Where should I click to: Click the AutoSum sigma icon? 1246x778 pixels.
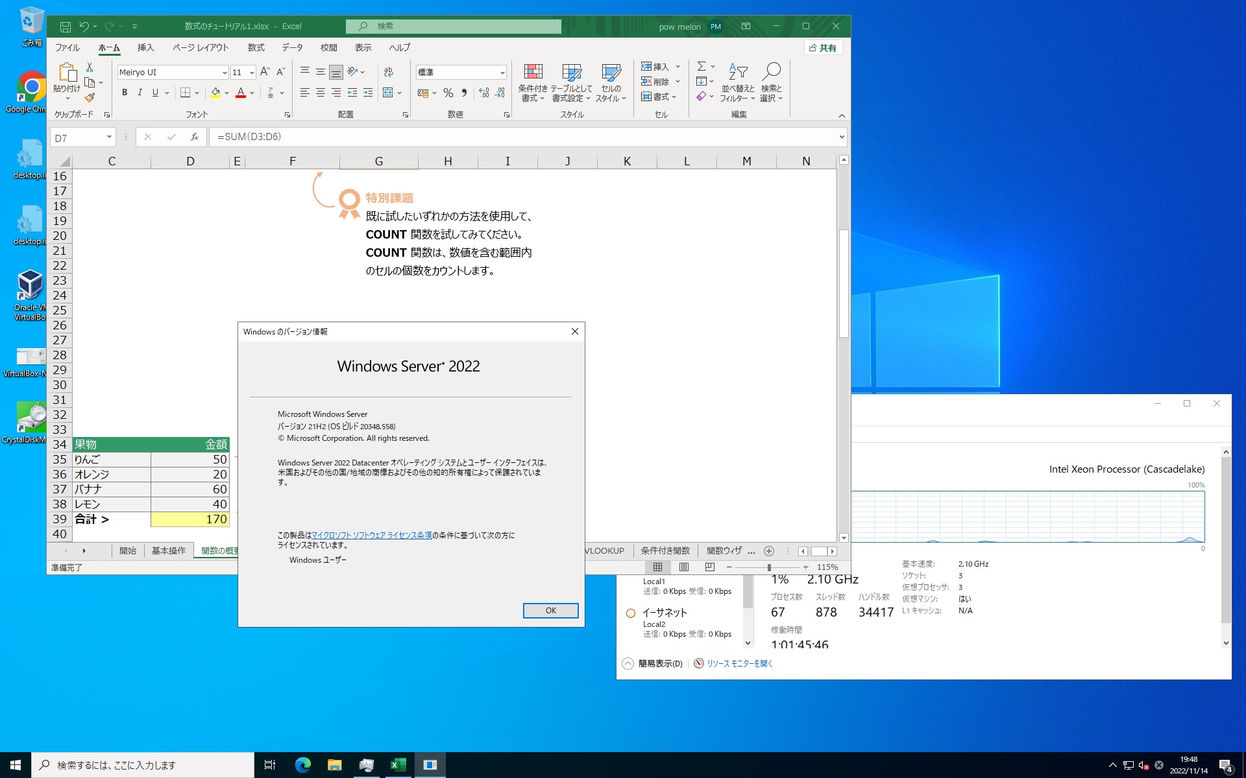(702, 66)
